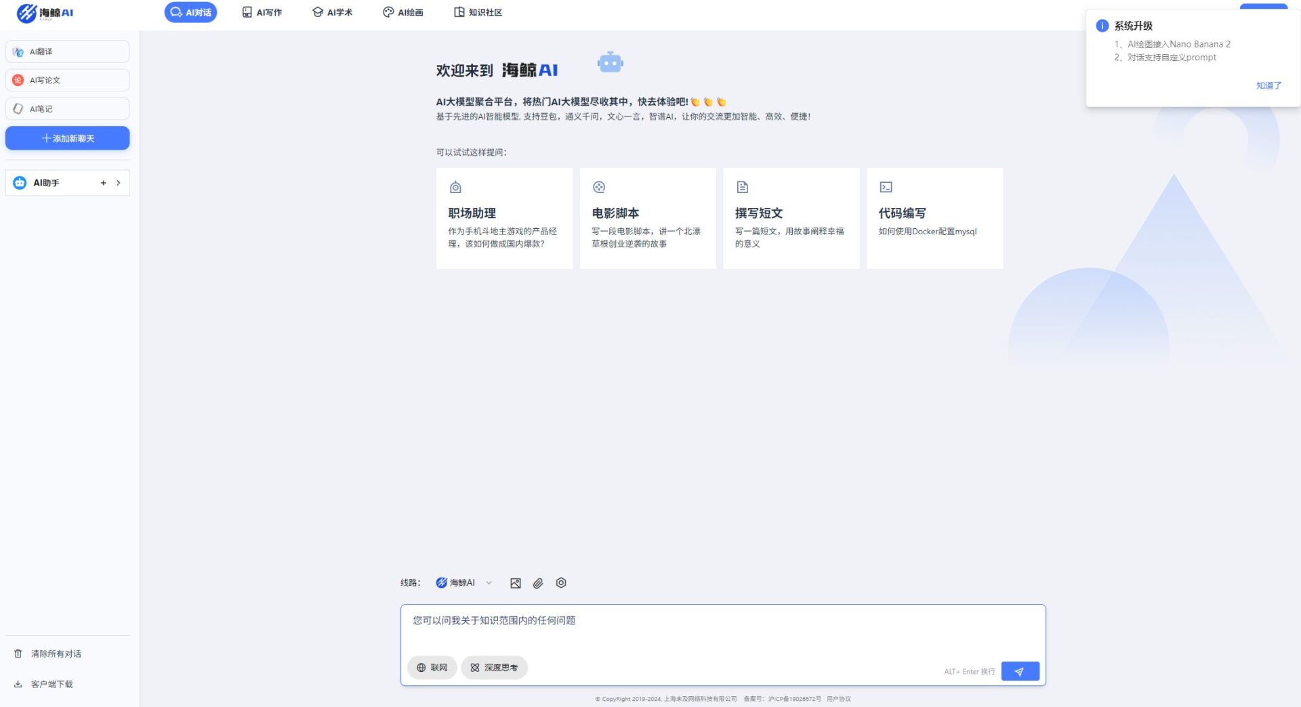Click the 系统升级 info icon

pos(1102,26)
